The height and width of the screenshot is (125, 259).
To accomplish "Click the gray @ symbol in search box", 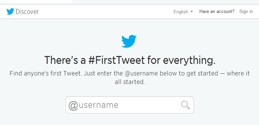I will [73, 106].
